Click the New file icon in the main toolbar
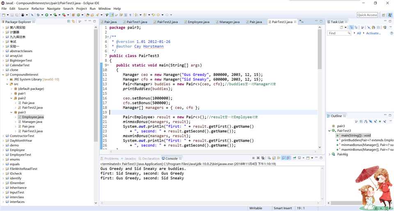Screen dimensions: 394x211 tap(4, 15)
